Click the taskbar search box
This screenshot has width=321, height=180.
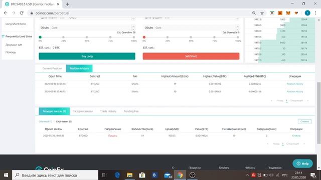pos(55,175)
